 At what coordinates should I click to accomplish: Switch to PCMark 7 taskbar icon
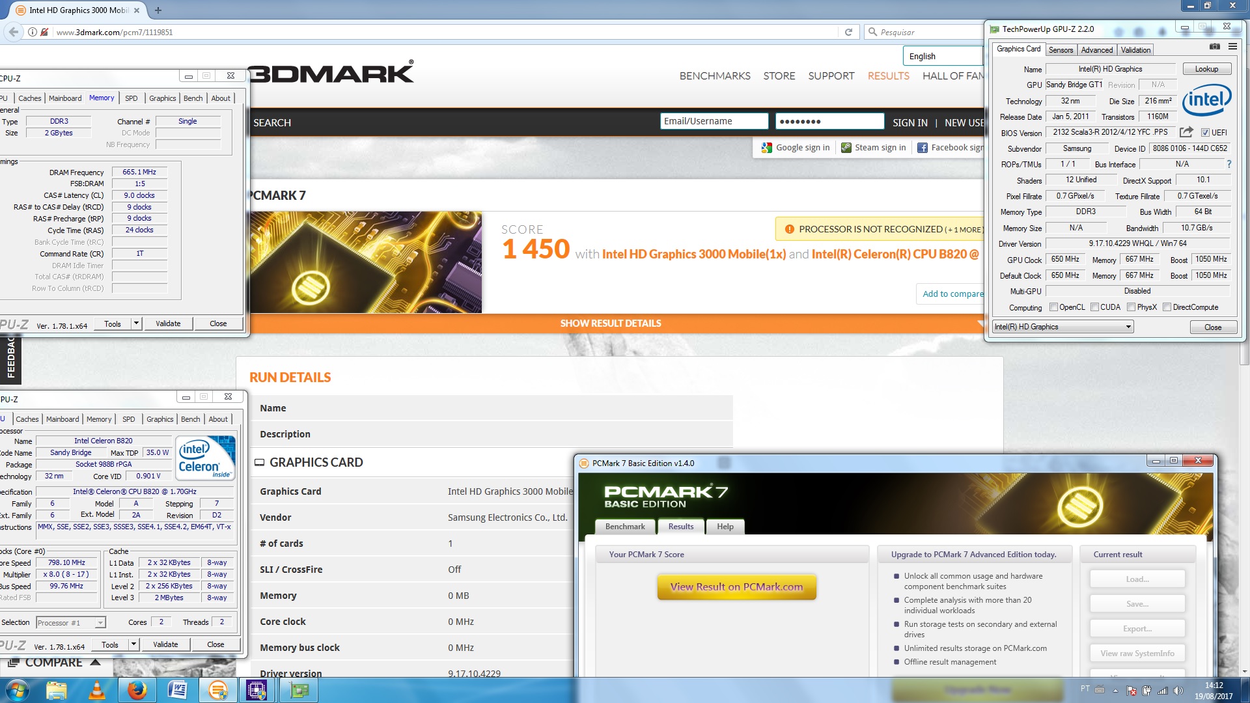click(x=218, y=690)
